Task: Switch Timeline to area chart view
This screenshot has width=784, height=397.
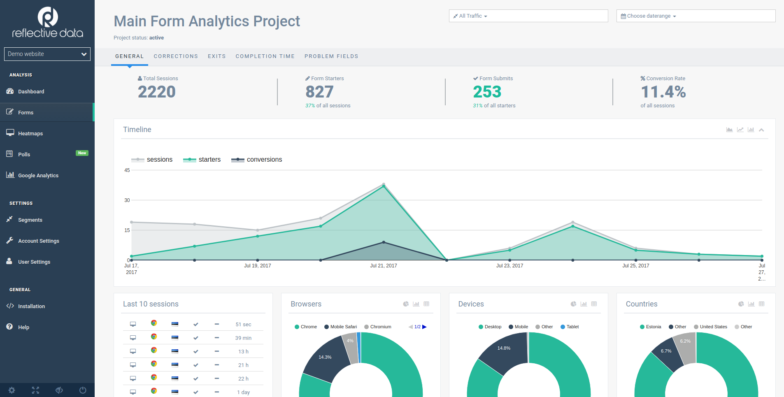Action: (x=729, y=130)
